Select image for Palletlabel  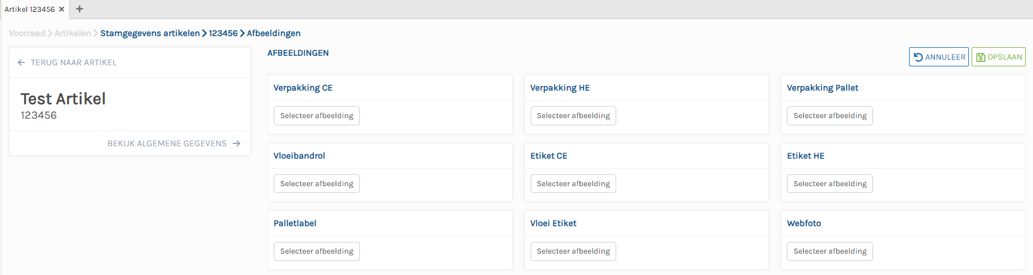317,251
